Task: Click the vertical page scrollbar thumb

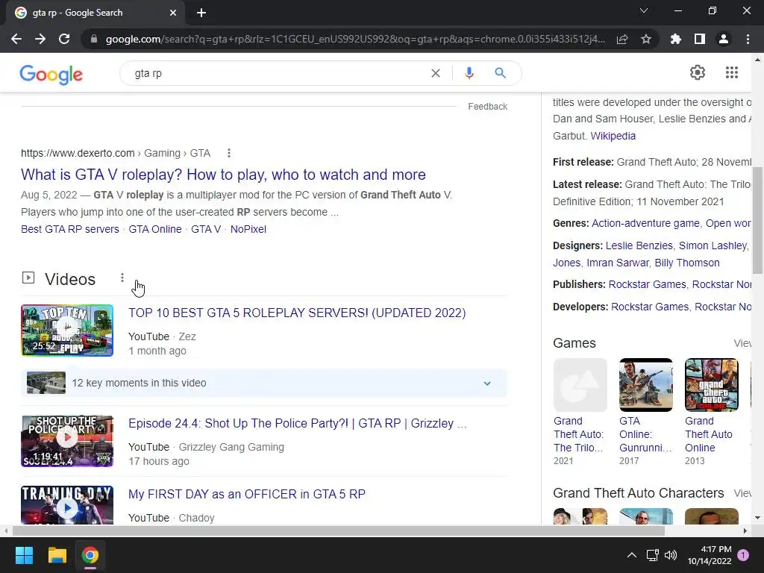Action: (x=757, y=220)
